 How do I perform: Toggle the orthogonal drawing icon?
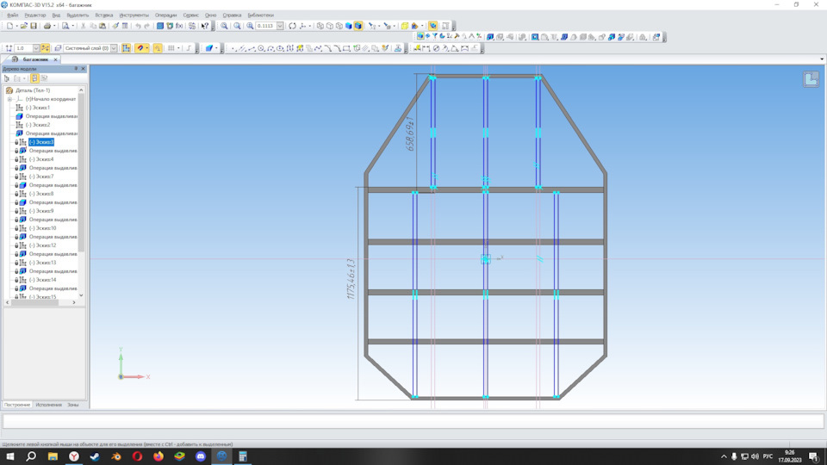click(189, 48)
